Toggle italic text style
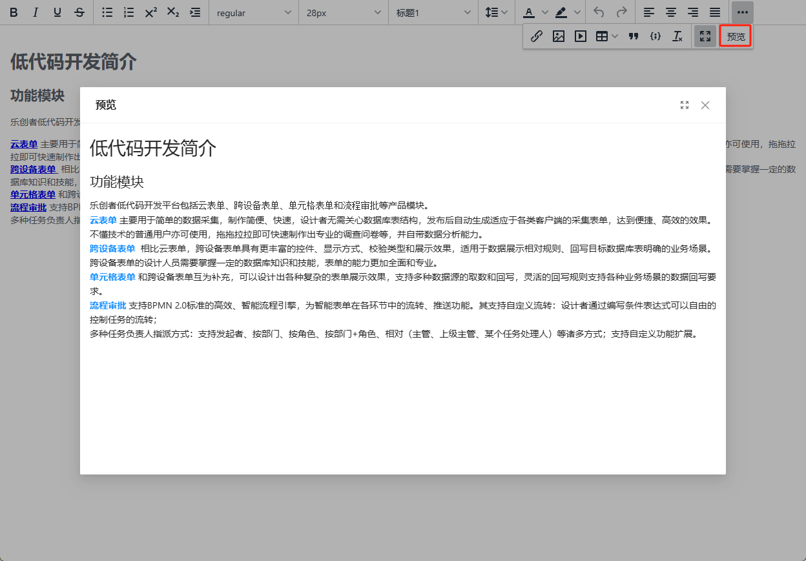This screenshot has height=561, width=806. 36,12
